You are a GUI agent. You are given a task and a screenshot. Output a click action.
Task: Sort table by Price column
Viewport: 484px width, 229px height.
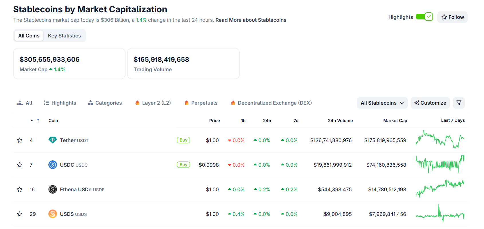click(x=215, y=121)
